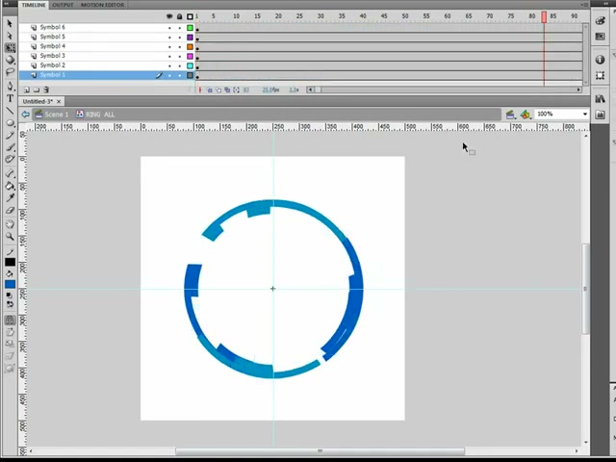Click RING ALL symbol breadcrumb
The height and width of the screenshot is (462, 616).
[95, 115]
